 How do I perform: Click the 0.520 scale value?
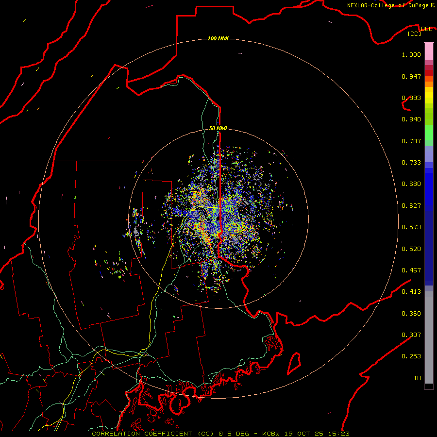[x=411, y=249]
